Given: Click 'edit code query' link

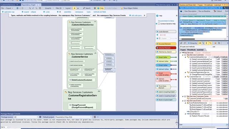Looking at the screenshot, I should click(137, 15).
